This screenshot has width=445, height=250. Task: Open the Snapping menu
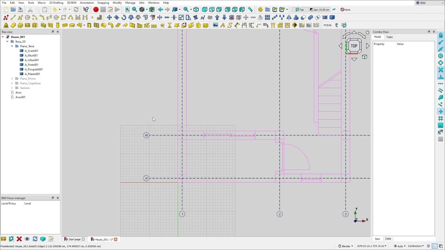coord(103,3)
